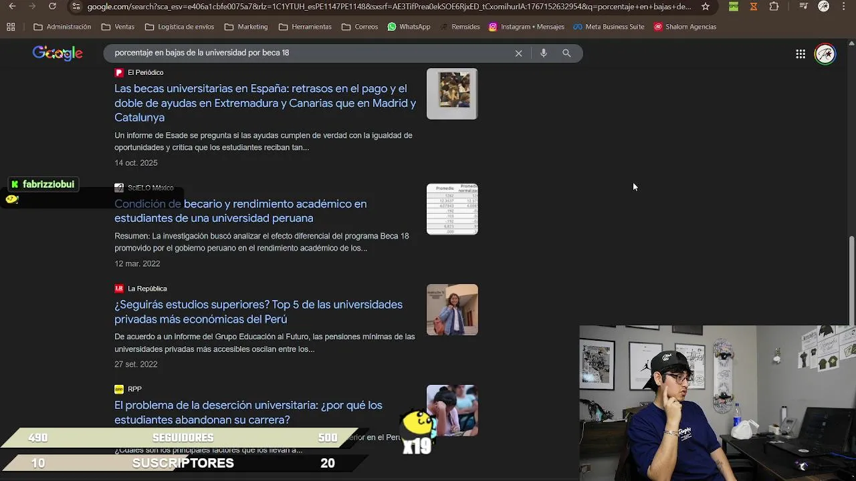Click the '12 mar. 2022' date text

coord(137,264)
